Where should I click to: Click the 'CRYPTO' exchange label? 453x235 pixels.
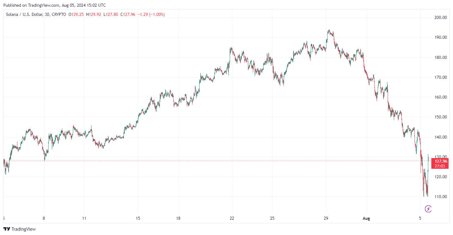(x=59, y=14)
